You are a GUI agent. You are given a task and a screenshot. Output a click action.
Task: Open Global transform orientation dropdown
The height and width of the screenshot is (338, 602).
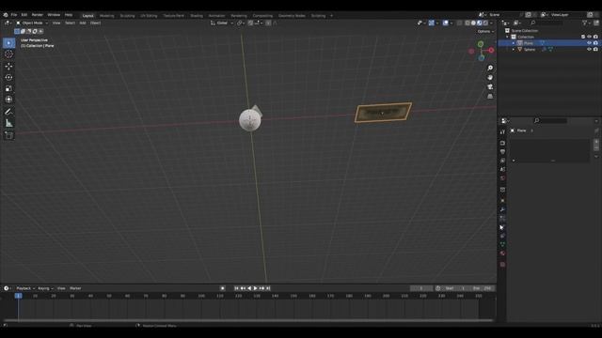(222, 23)
